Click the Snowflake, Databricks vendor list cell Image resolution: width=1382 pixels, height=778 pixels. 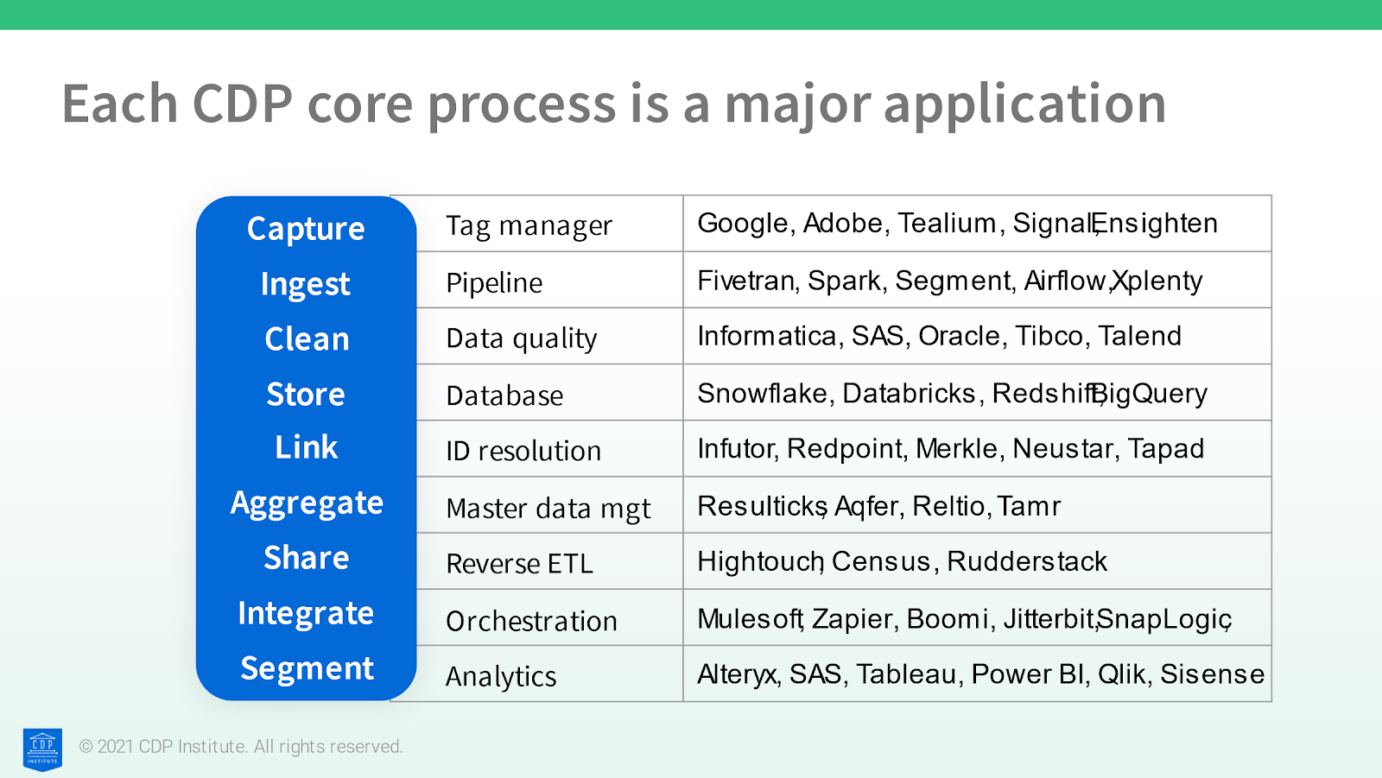click(952, 394)
